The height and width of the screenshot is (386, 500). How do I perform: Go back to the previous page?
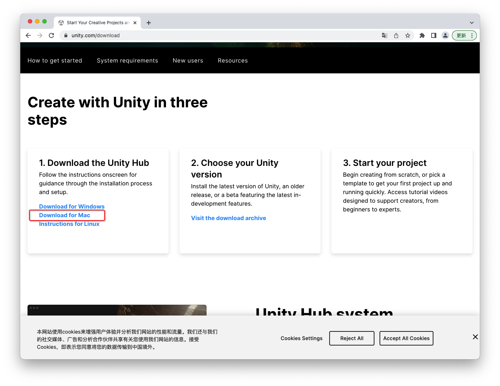pos(28,35)
